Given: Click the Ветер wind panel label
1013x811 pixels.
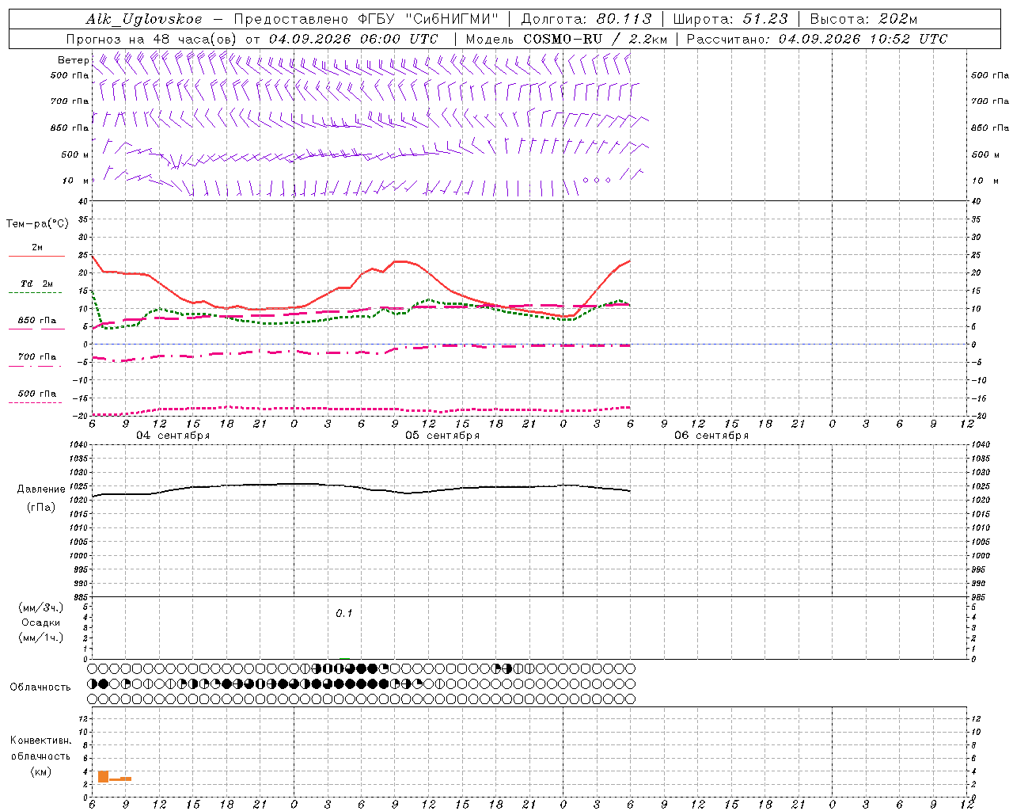Looking at the screenshot, I should click(x=73, y=60).
